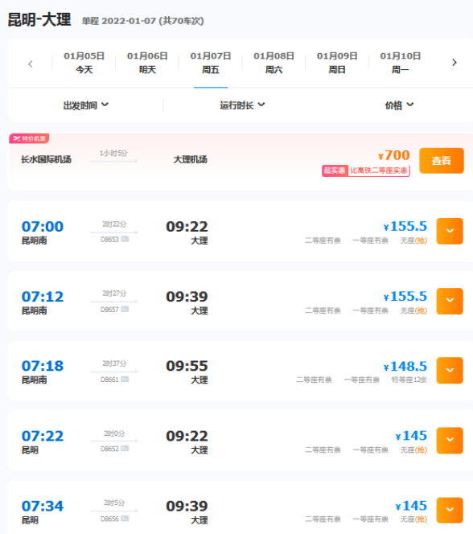Open timetable icon for train D8653
473x534 pixels.
click(x=125, y=239)
